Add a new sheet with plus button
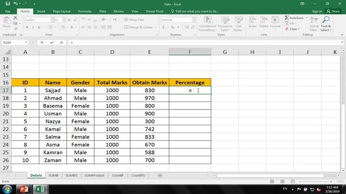Screen dimensions: 346x194 tap(160, 175)
